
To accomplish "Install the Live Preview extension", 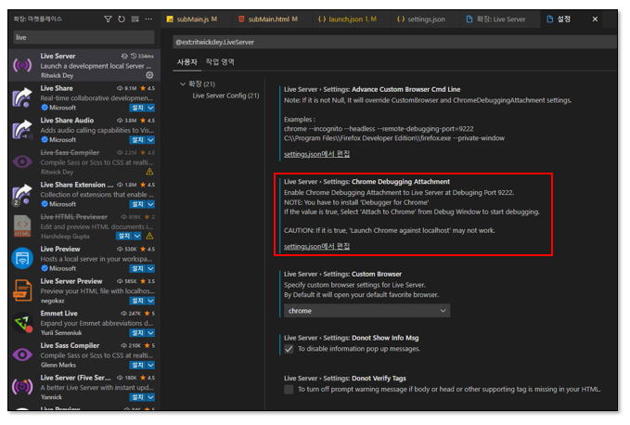I will pos(137,268).
